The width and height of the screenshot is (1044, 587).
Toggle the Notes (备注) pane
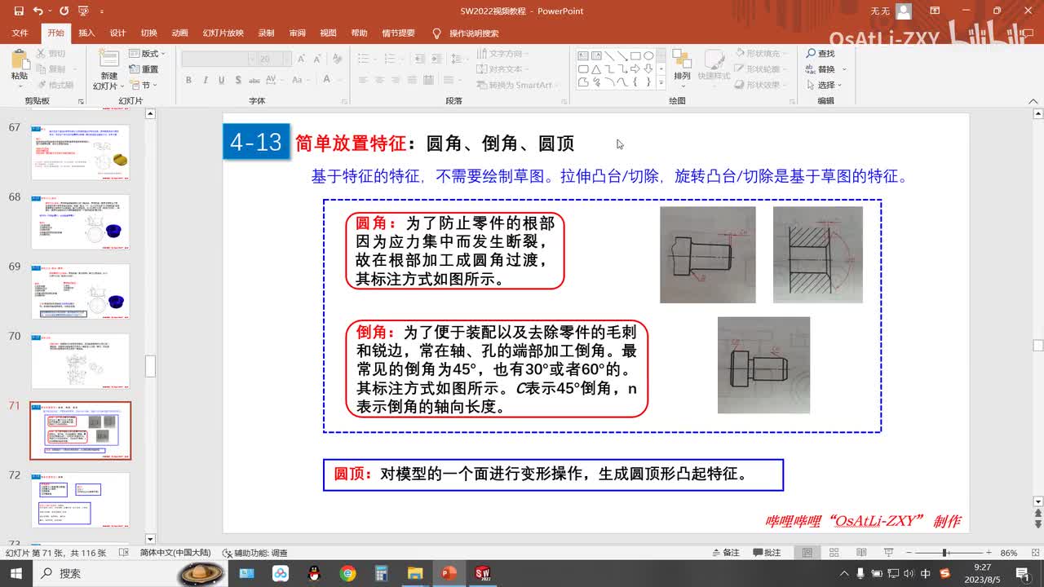725,553
